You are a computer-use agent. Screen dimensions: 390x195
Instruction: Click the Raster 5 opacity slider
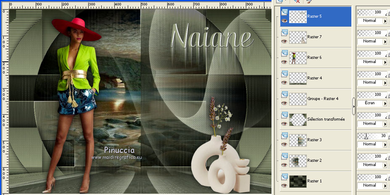click(372, 12)
